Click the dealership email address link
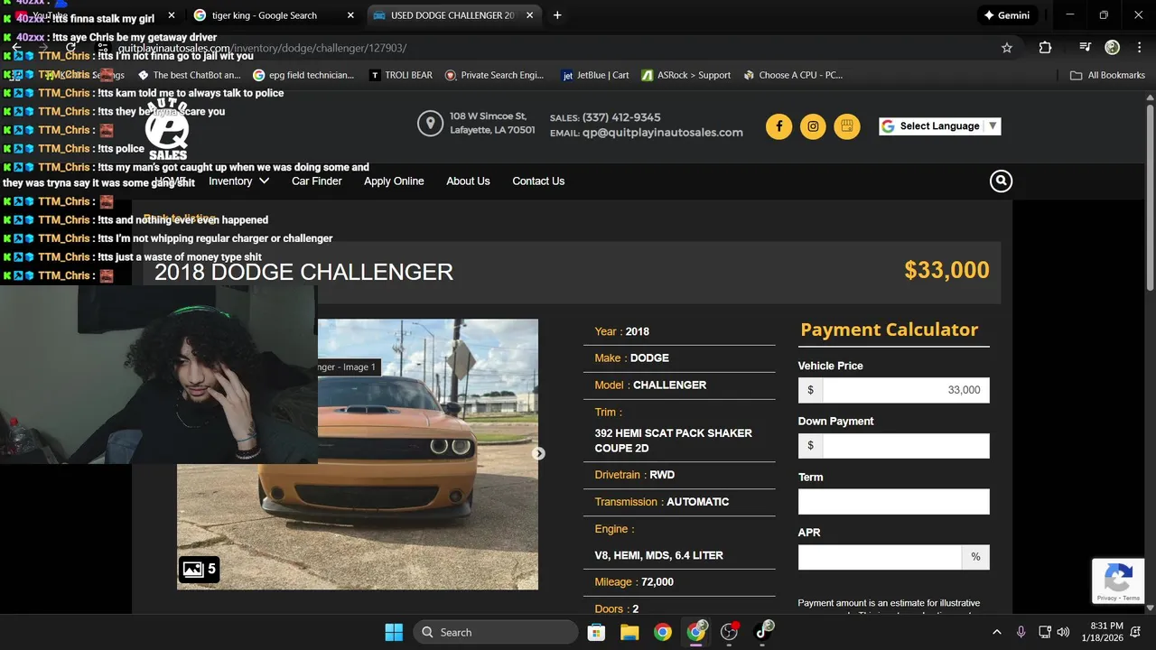 (x=662, y=133)
